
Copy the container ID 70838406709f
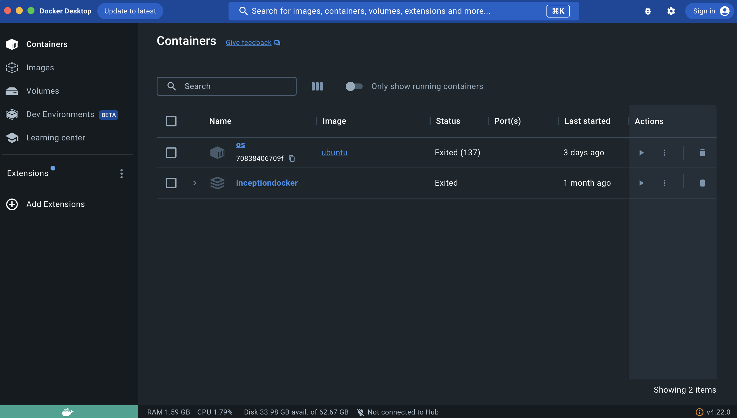click(x=292, y=158)
